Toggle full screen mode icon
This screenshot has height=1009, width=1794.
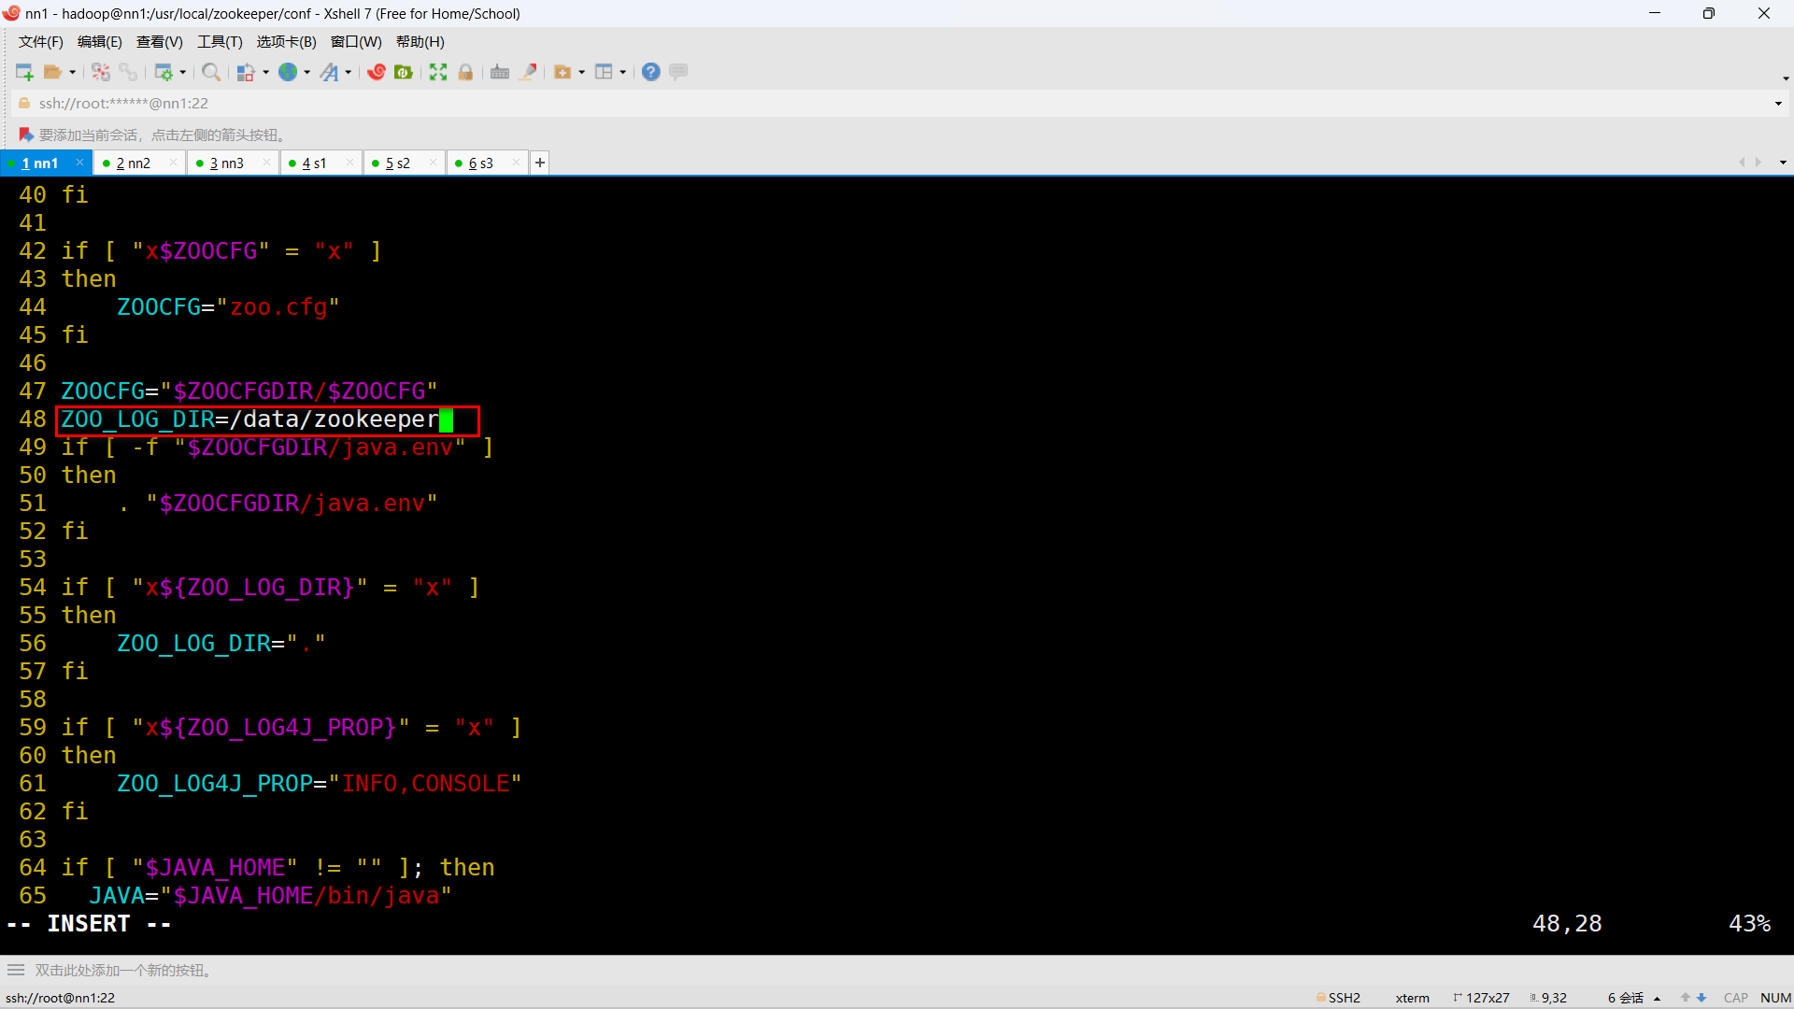click(x=438, y=72)
